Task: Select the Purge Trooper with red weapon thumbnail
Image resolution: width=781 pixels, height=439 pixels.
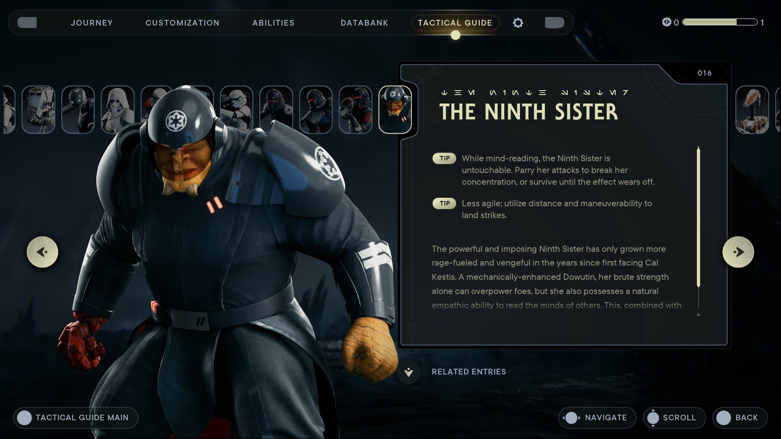Action: [355, 110]
